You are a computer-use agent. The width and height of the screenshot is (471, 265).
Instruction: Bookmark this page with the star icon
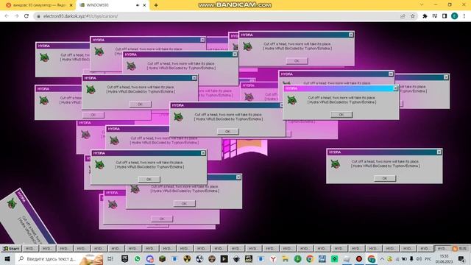(413, 16)
